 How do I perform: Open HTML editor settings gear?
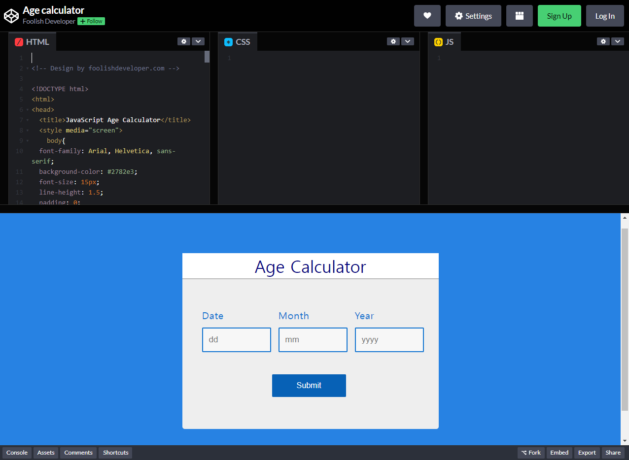pyautogui.click(x=184, y=41)
